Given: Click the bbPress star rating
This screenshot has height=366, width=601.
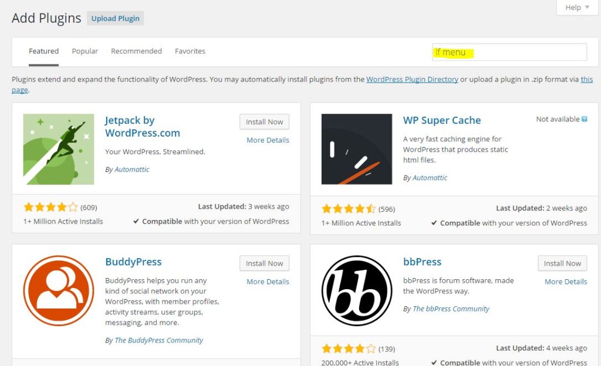Looking at the screenshot, I should pos(349,349).
